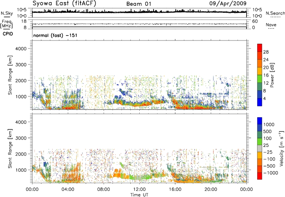Pick the red top segment of Power color bar
This screenshot has width=285, height=197.
pos(260,48)
